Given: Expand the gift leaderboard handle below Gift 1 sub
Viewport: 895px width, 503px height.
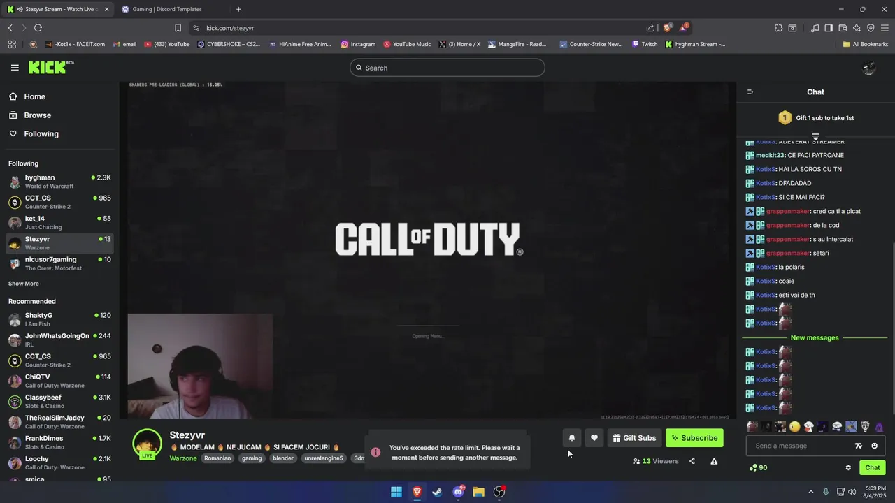Looking at the screenshot, I should coord(815,136).
